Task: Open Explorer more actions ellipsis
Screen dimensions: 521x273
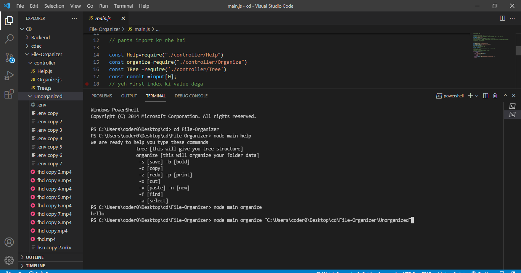Action: (x=74, y=18)
